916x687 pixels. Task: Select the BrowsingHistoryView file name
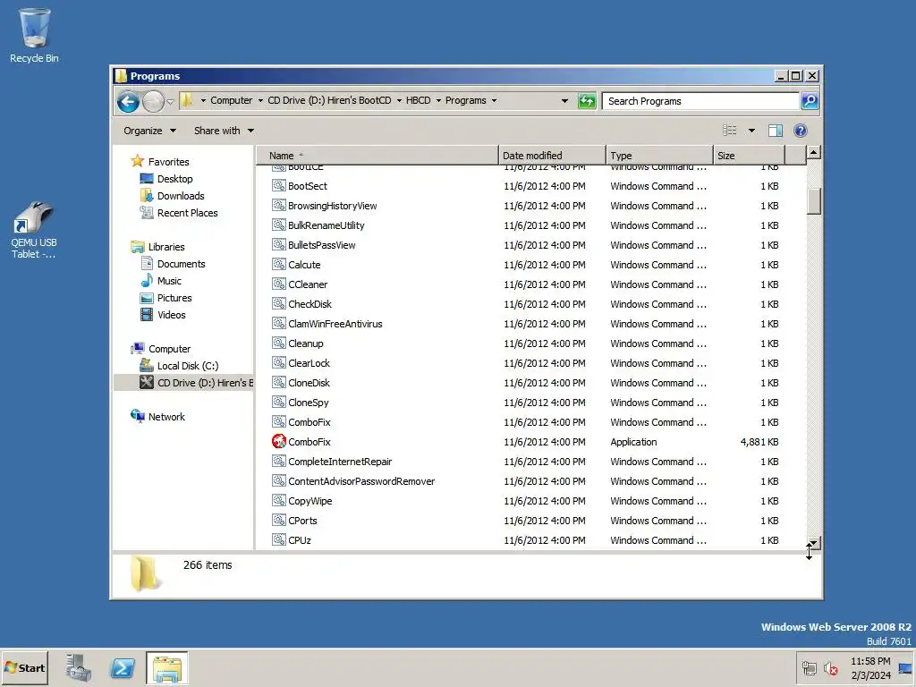333,206
